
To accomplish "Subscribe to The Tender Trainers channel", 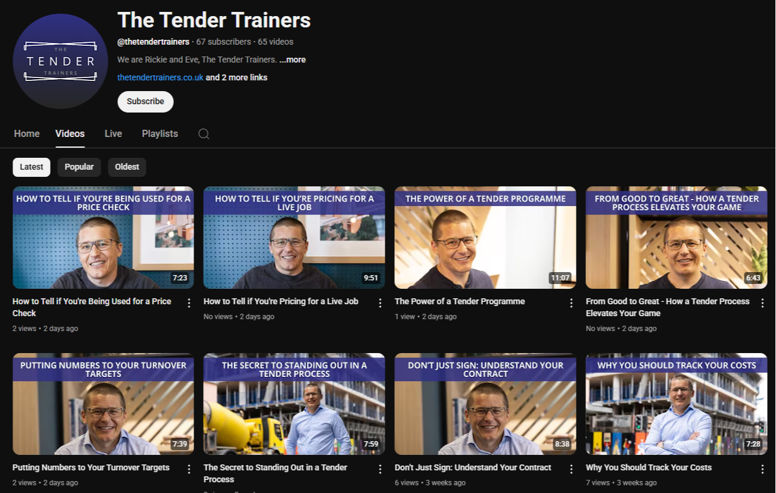I will [x=145, y=101].
